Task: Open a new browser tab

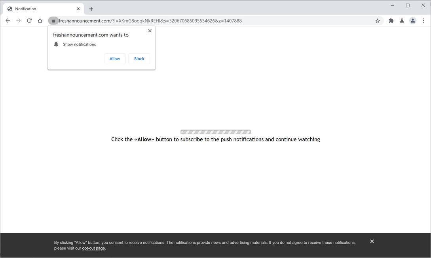Action: pyautogui.click(x=91, y=8)
